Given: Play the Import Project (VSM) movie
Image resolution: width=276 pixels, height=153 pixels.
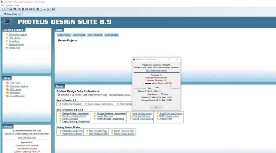Looking at the screenshot, I should 124,133.
